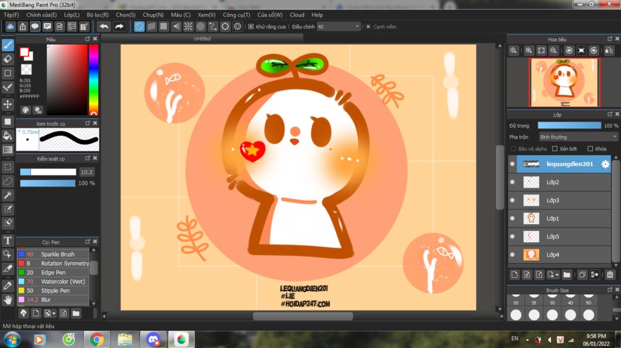Open the Công cụ(T) menu
Screen dimensions: 621x348
[x=237, y=15]
